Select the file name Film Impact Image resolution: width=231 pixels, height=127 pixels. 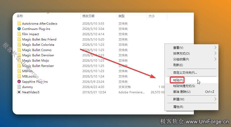[x=30, y=34]
